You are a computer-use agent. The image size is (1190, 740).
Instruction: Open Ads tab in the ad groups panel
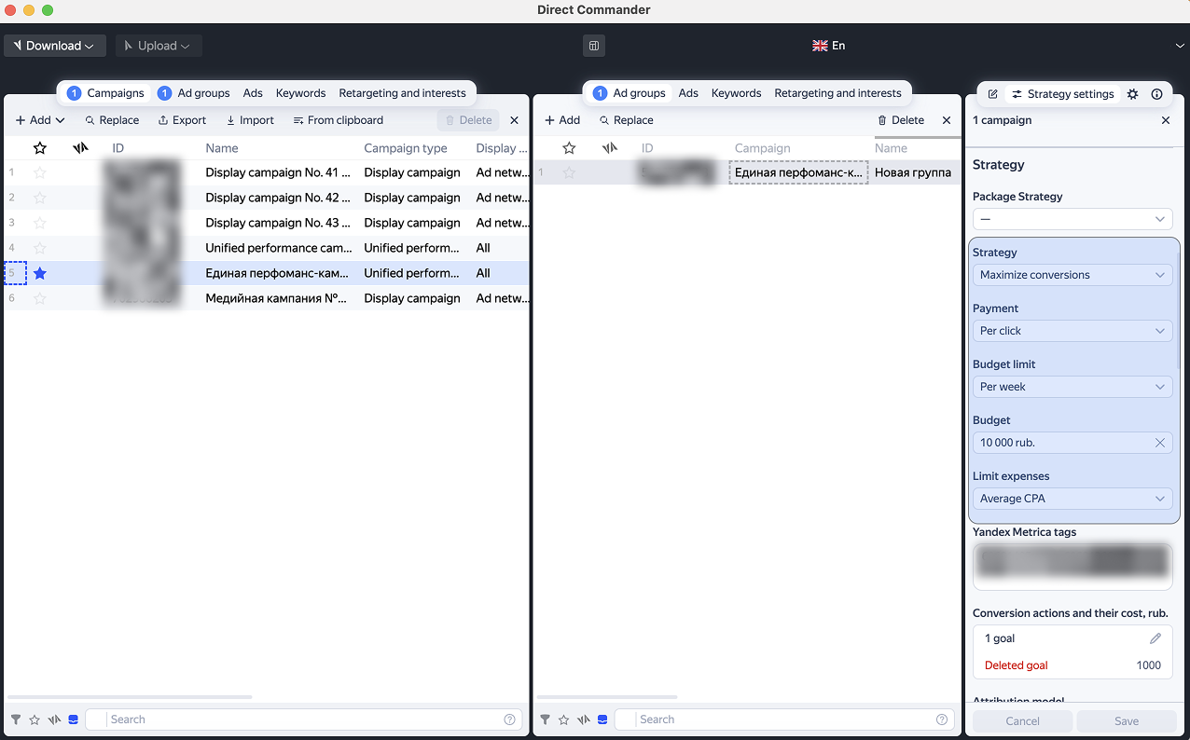688,93
